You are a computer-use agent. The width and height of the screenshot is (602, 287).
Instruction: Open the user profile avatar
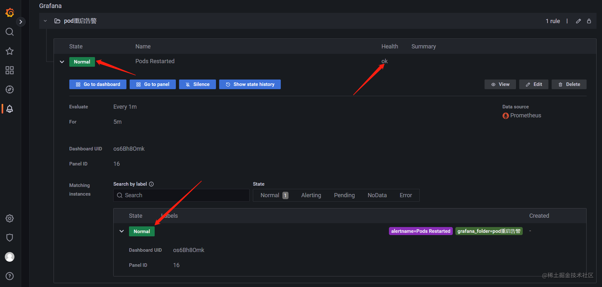click(x=10, y=257)
